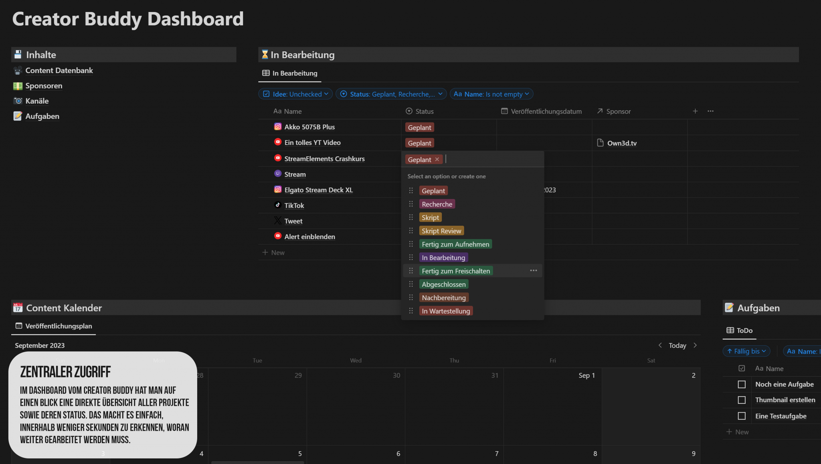Viewport: 821px width, 464px height.
Task: Open the Content Datenbank page link
Action: coord(59,71)
